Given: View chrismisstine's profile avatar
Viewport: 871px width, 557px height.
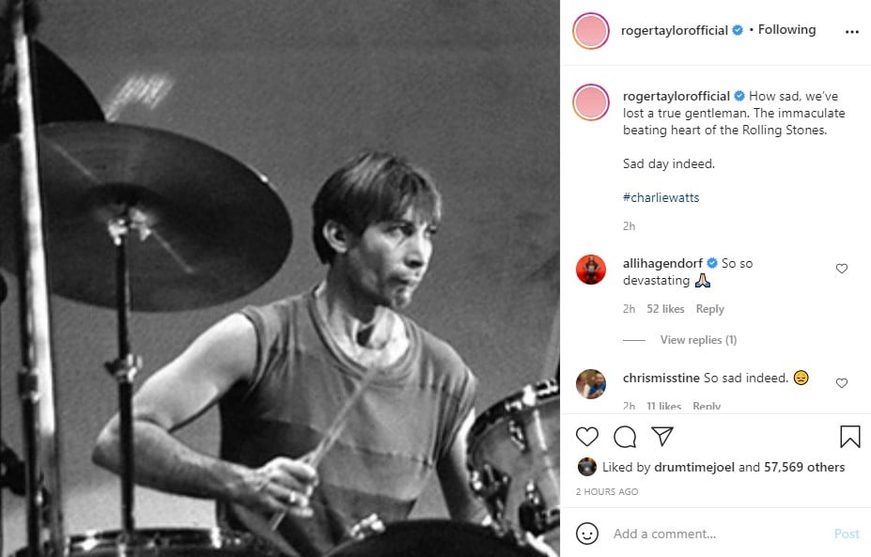Looking at the screenshot, I should pos(591,383).
